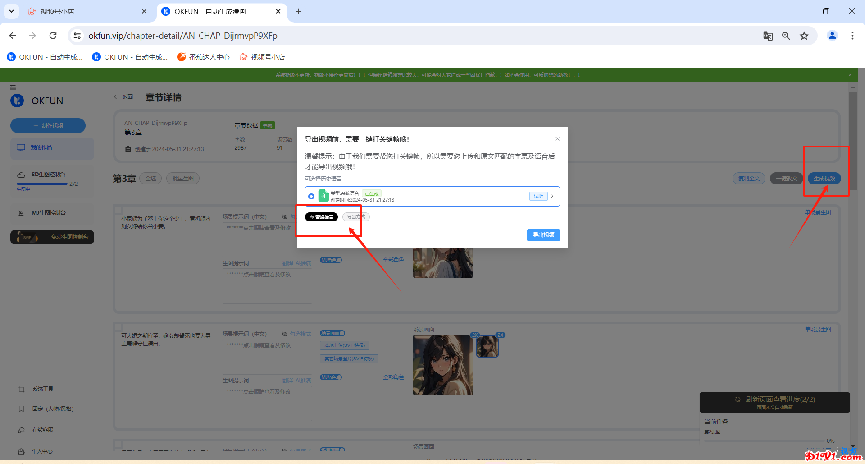
Task: Click the translate page icon in the address bar
Action: [768, 36]
